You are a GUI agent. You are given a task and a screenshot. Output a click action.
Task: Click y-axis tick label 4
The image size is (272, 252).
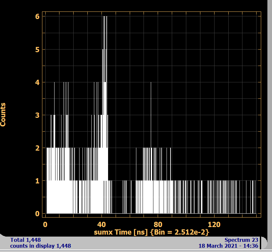(x=37, y=82)
